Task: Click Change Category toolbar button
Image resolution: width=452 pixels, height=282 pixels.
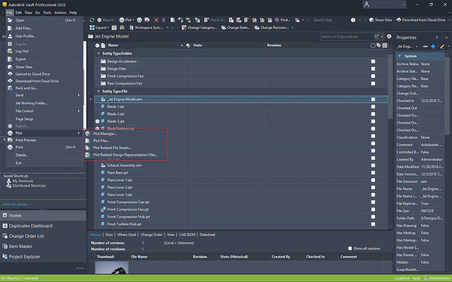Action: tap(199, 28)
